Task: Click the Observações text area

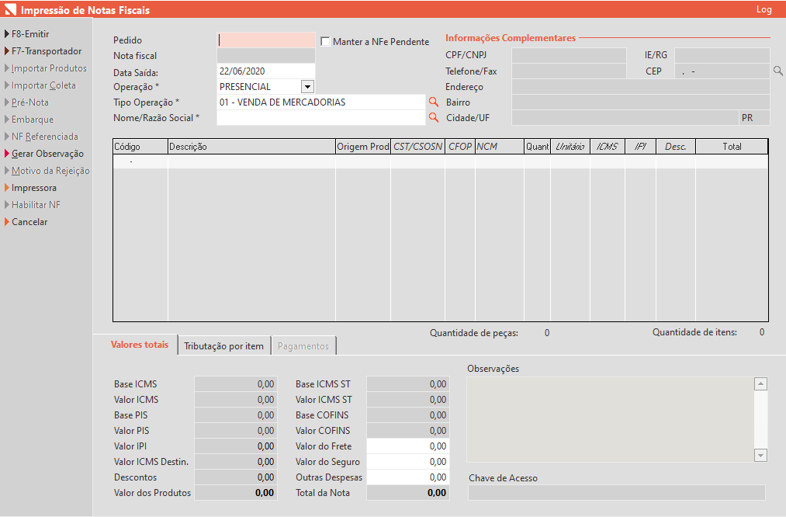Action: pos(610,420)
